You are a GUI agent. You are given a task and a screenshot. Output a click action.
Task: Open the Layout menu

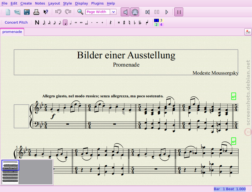(x=54, y=4)
